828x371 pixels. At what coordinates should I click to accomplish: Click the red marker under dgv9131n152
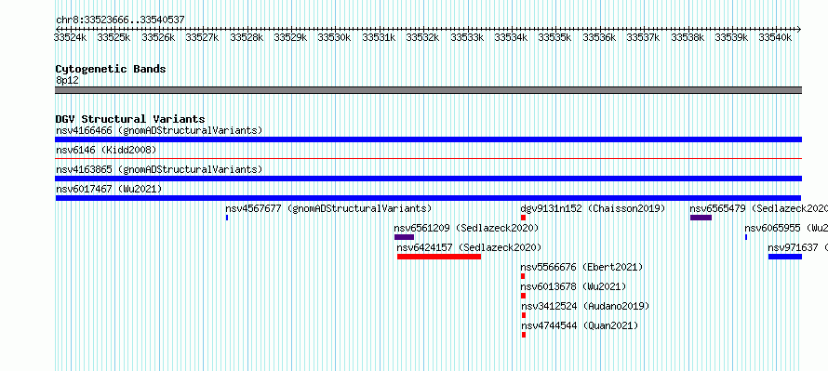click(x=523, y=218)
